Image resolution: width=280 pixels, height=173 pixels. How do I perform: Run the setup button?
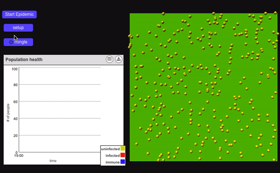(18, 28)
